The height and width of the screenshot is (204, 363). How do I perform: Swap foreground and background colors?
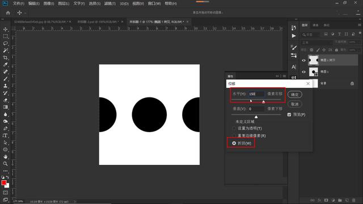(7, 177)
